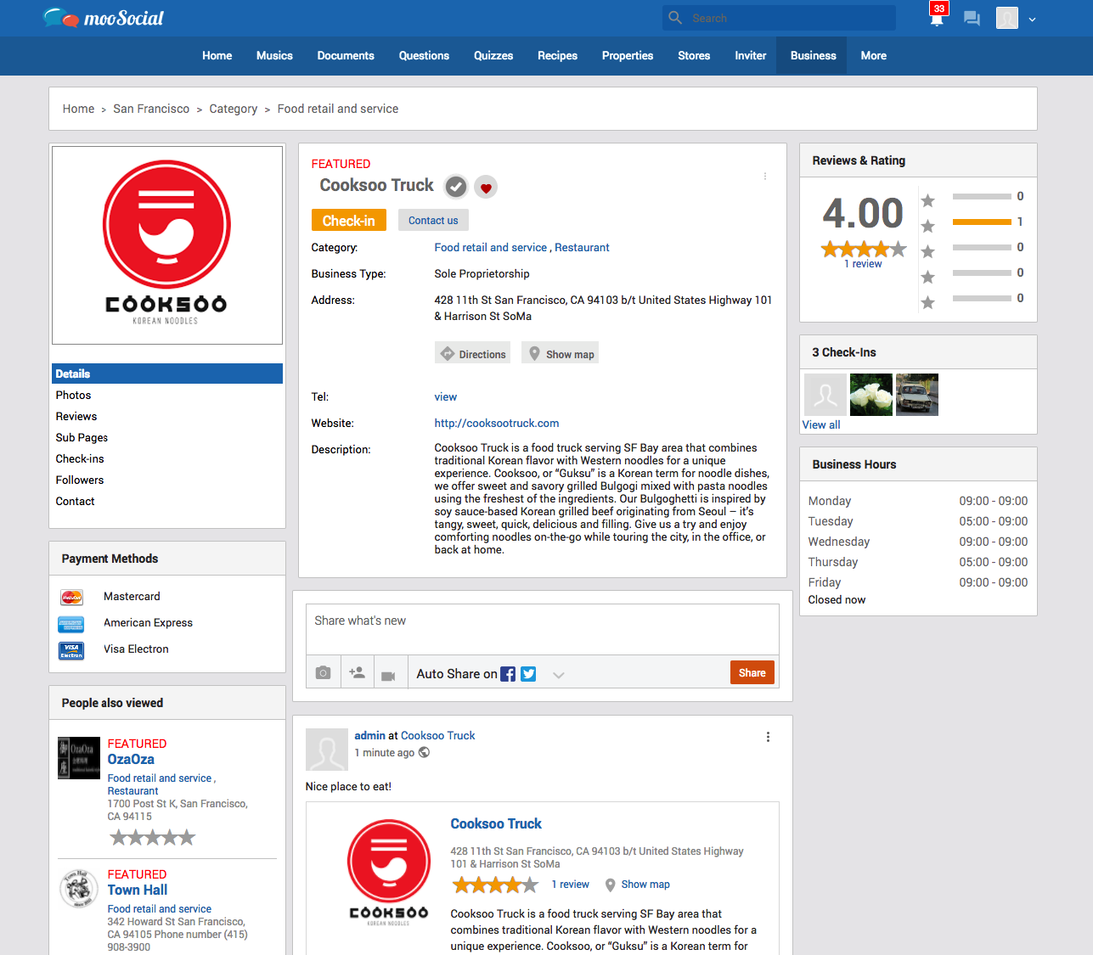Click the Restaurant category link
1093x955 pixels.
(582, 247)
